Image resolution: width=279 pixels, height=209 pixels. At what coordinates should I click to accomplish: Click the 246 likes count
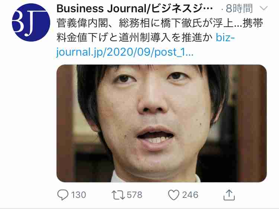point(190,195)
